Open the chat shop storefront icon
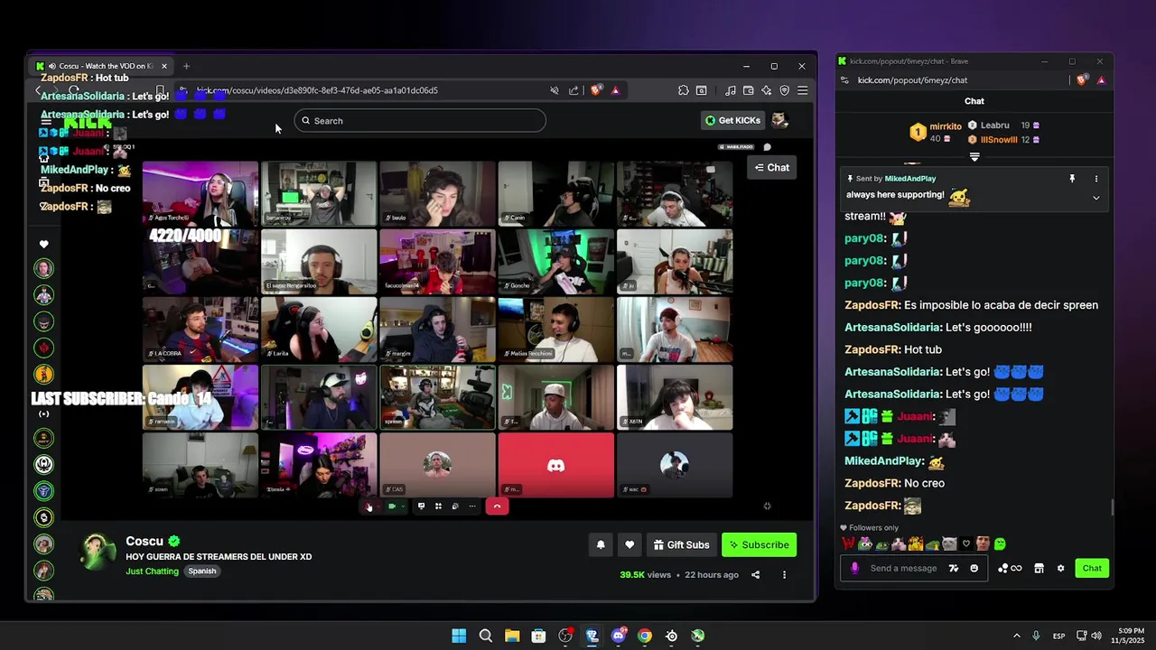Viewport: 1156px width, 650px height. pyautogui.click(x=1039, y=569)
